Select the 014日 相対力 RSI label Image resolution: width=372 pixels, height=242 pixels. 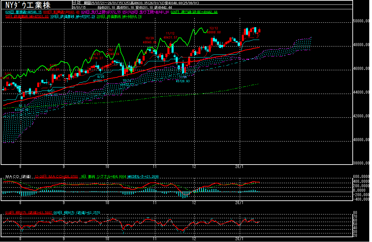(28, 213)
